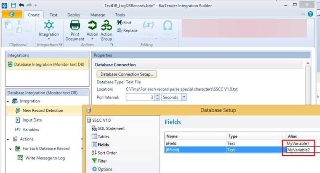Open the quick access toolbar customize dropdown
The image size is (320, 173).
point(36,5)
